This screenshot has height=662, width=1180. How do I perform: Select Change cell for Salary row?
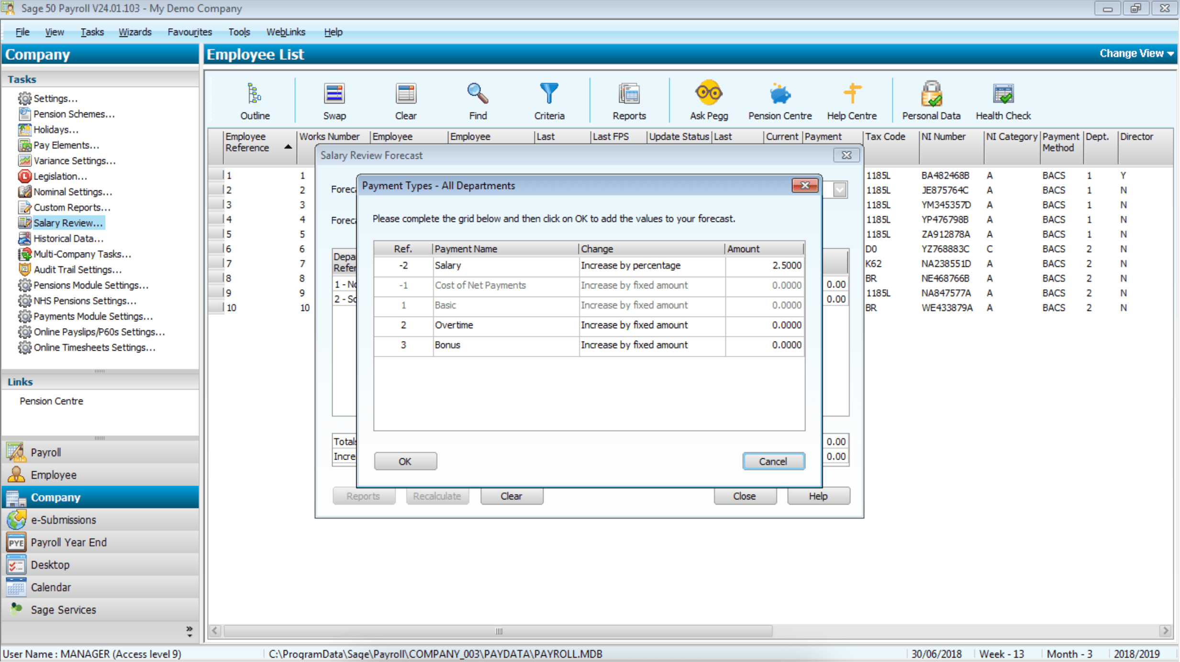point(651,265)
